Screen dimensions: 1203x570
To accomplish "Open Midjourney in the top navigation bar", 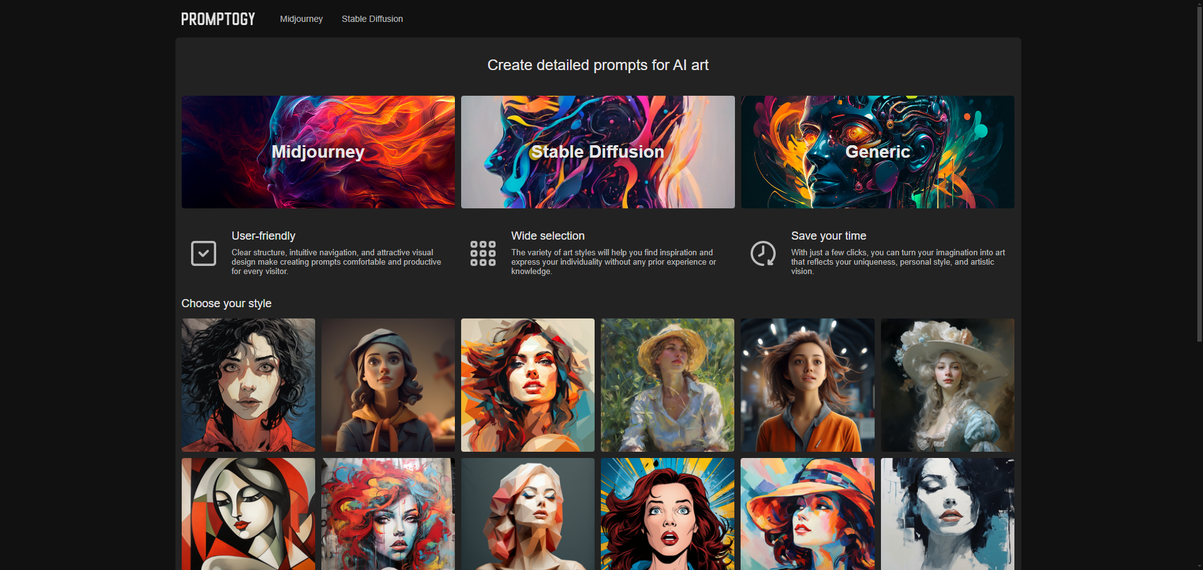I will pos(301,19).
